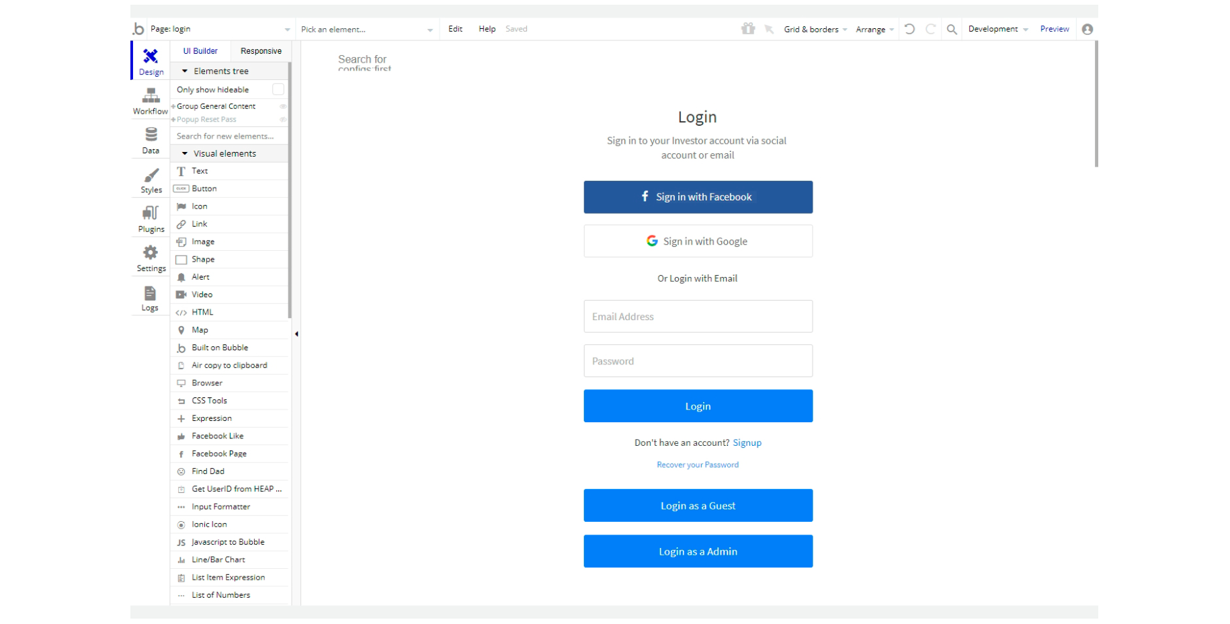Viewport: 1230px width, 624px height.
Task: Open the Design tab in sidebar
Action: pos(151,61)
